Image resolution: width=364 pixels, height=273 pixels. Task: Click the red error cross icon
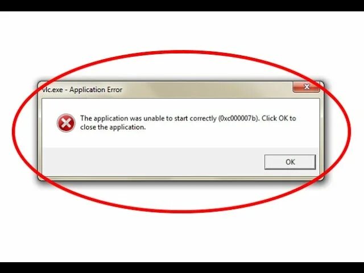click(x=66, y=123)
